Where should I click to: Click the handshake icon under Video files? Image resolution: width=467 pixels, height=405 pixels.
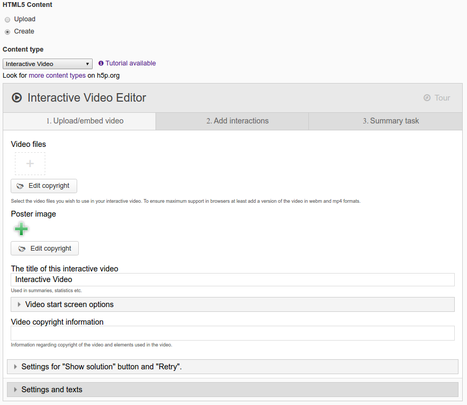point(20,186)
